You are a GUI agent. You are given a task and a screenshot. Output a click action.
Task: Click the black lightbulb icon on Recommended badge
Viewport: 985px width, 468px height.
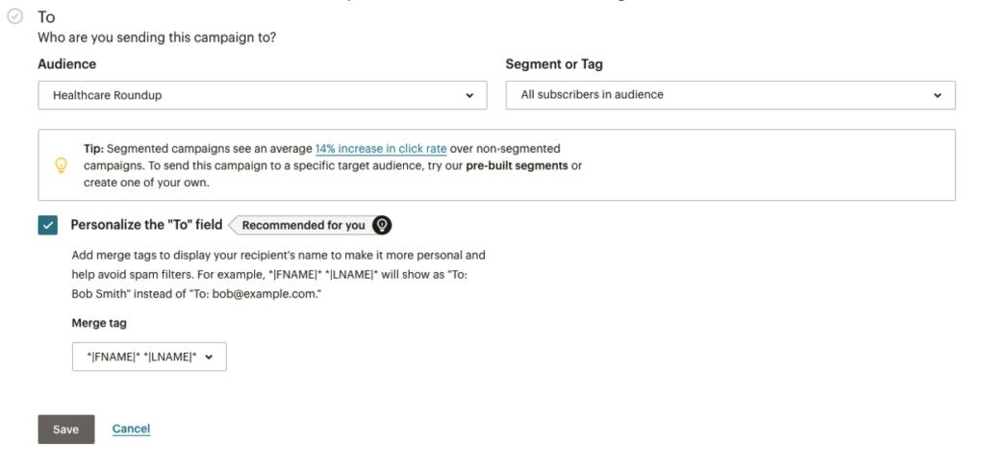(x=382, y=225)
